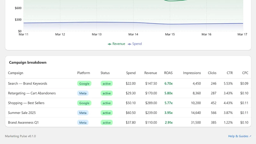Sort table by Spend column header
This screenshot has width=256, height=144.
click(x=131, y=73)
